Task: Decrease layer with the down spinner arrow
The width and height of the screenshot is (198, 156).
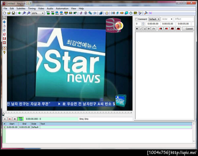Action: tap(143, 25)
